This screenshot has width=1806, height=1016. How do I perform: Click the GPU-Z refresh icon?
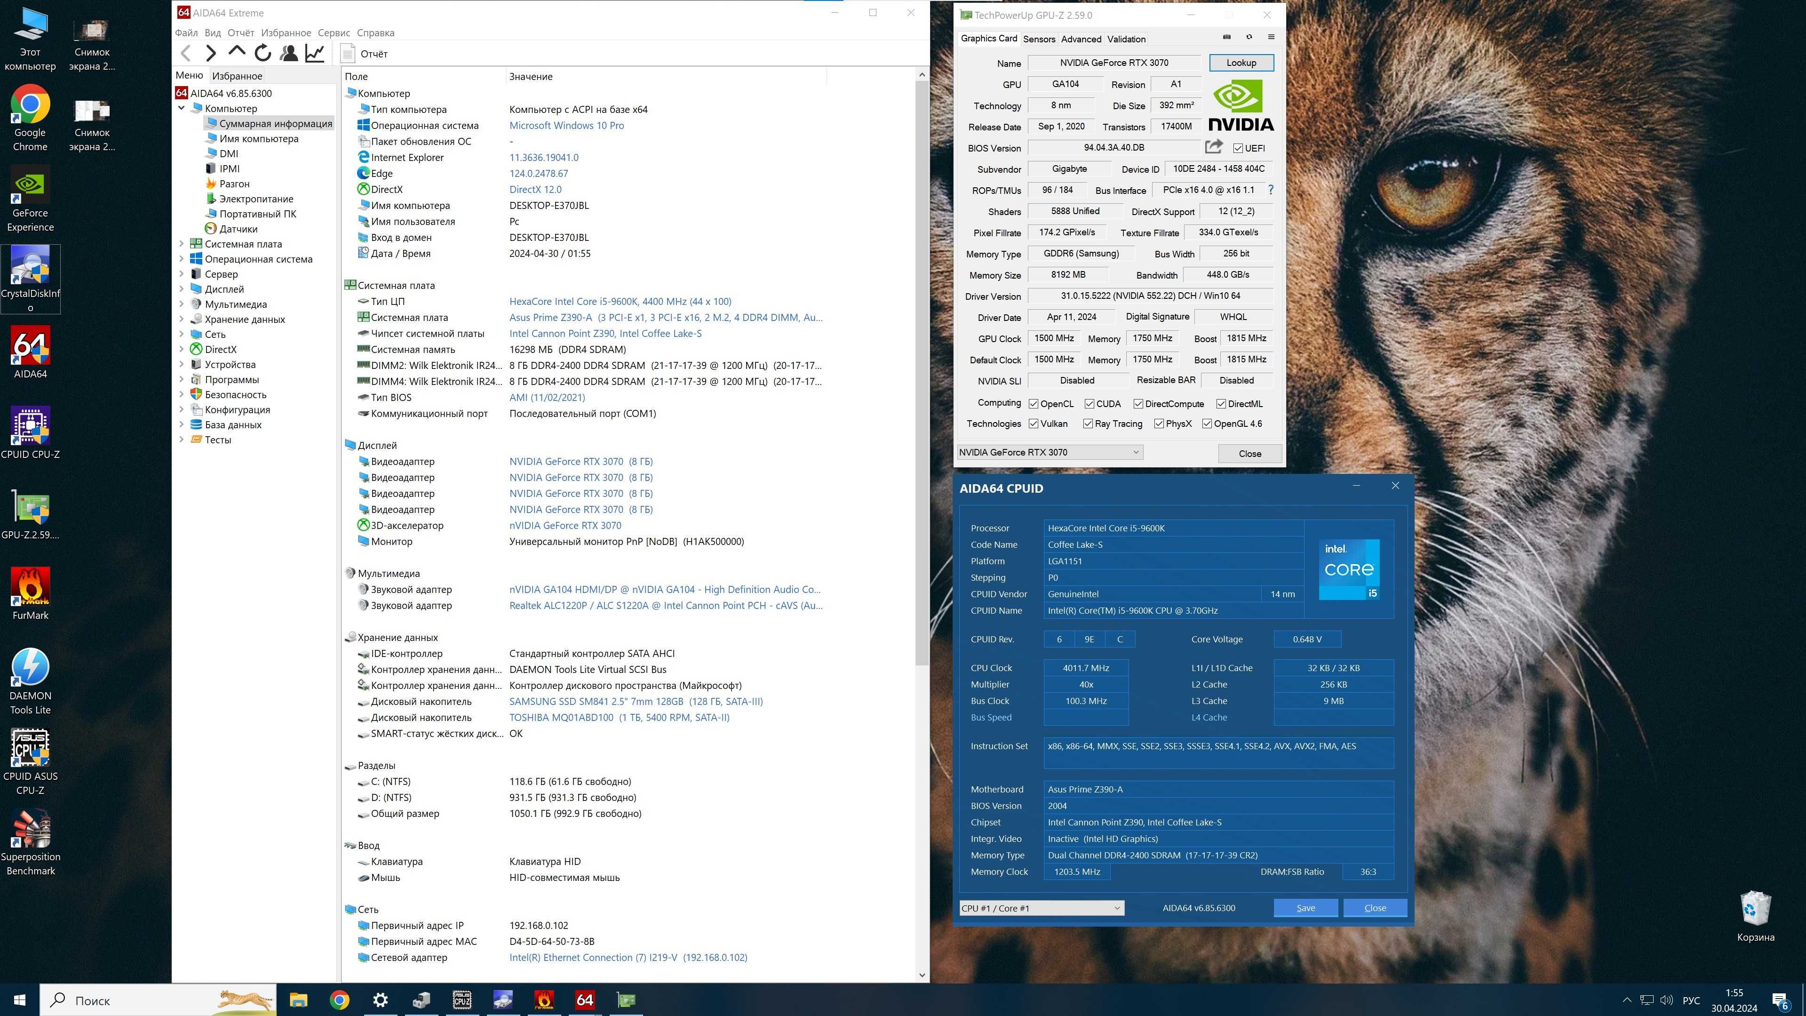[x=1249, y=37]
